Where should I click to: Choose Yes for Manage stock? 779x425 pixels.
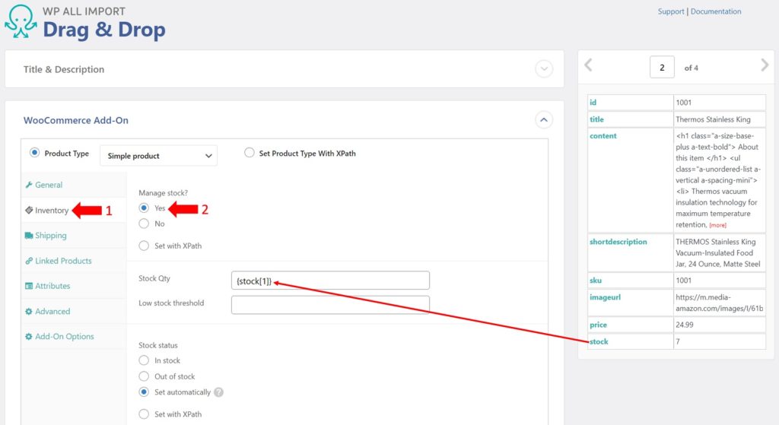pyautogui.click(x=144, y=208)
